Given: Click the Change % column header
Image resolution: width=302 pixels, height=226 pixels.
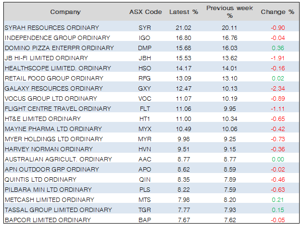Looking at the screenshot, I should point(277,12).
